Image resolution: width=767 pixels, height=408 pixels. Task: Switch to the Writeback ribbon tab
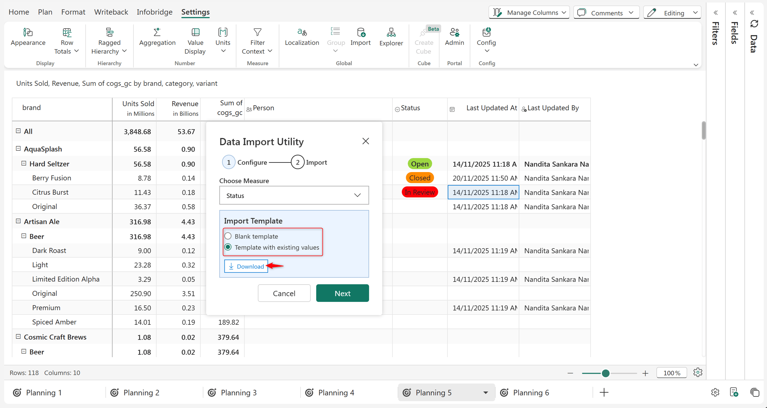coord(111,12)
